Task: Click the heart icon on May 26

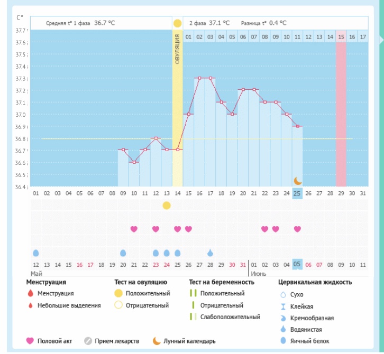Action: pos(188,229)
